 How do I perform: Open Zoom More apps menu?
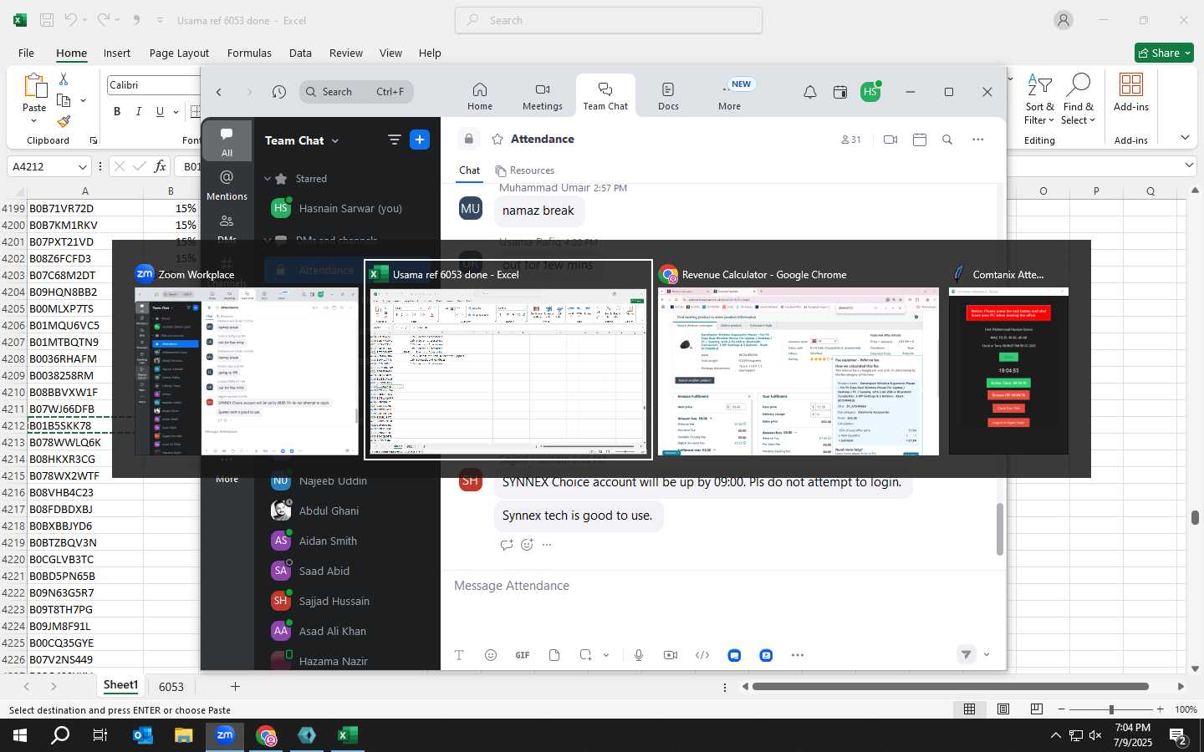click(x=729, y=96)
